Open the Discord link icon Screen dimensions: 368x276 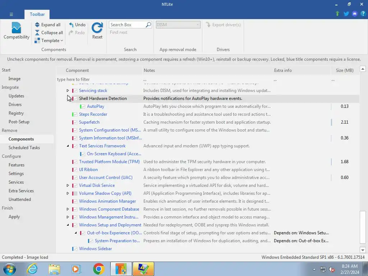[355, 14]
